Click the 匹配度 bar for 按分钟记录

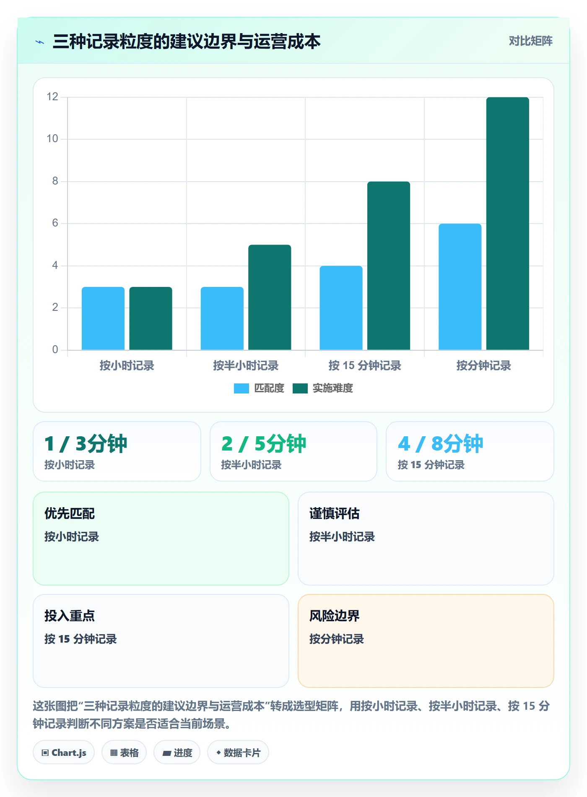(460, 287)
